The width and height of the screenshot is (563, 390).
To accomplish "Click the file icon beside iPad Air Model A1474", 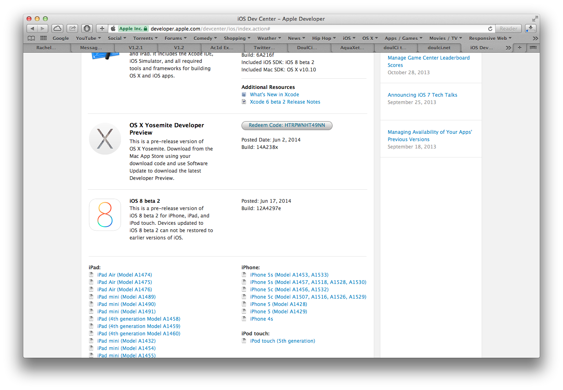I will click(x=91, y=275).
